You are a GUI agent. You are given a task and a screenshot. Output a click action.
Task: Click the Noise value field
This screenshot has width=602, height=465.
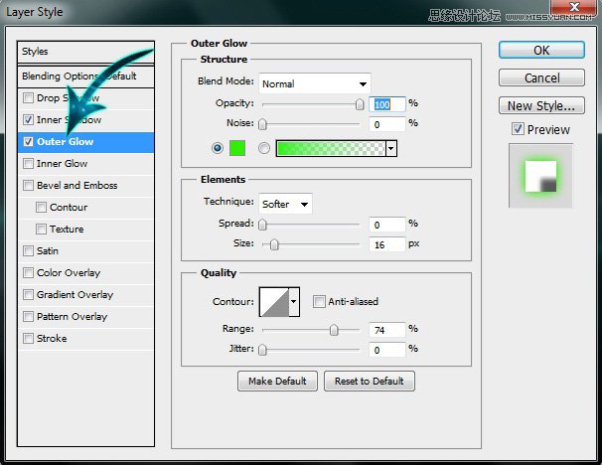coord(387,124)
